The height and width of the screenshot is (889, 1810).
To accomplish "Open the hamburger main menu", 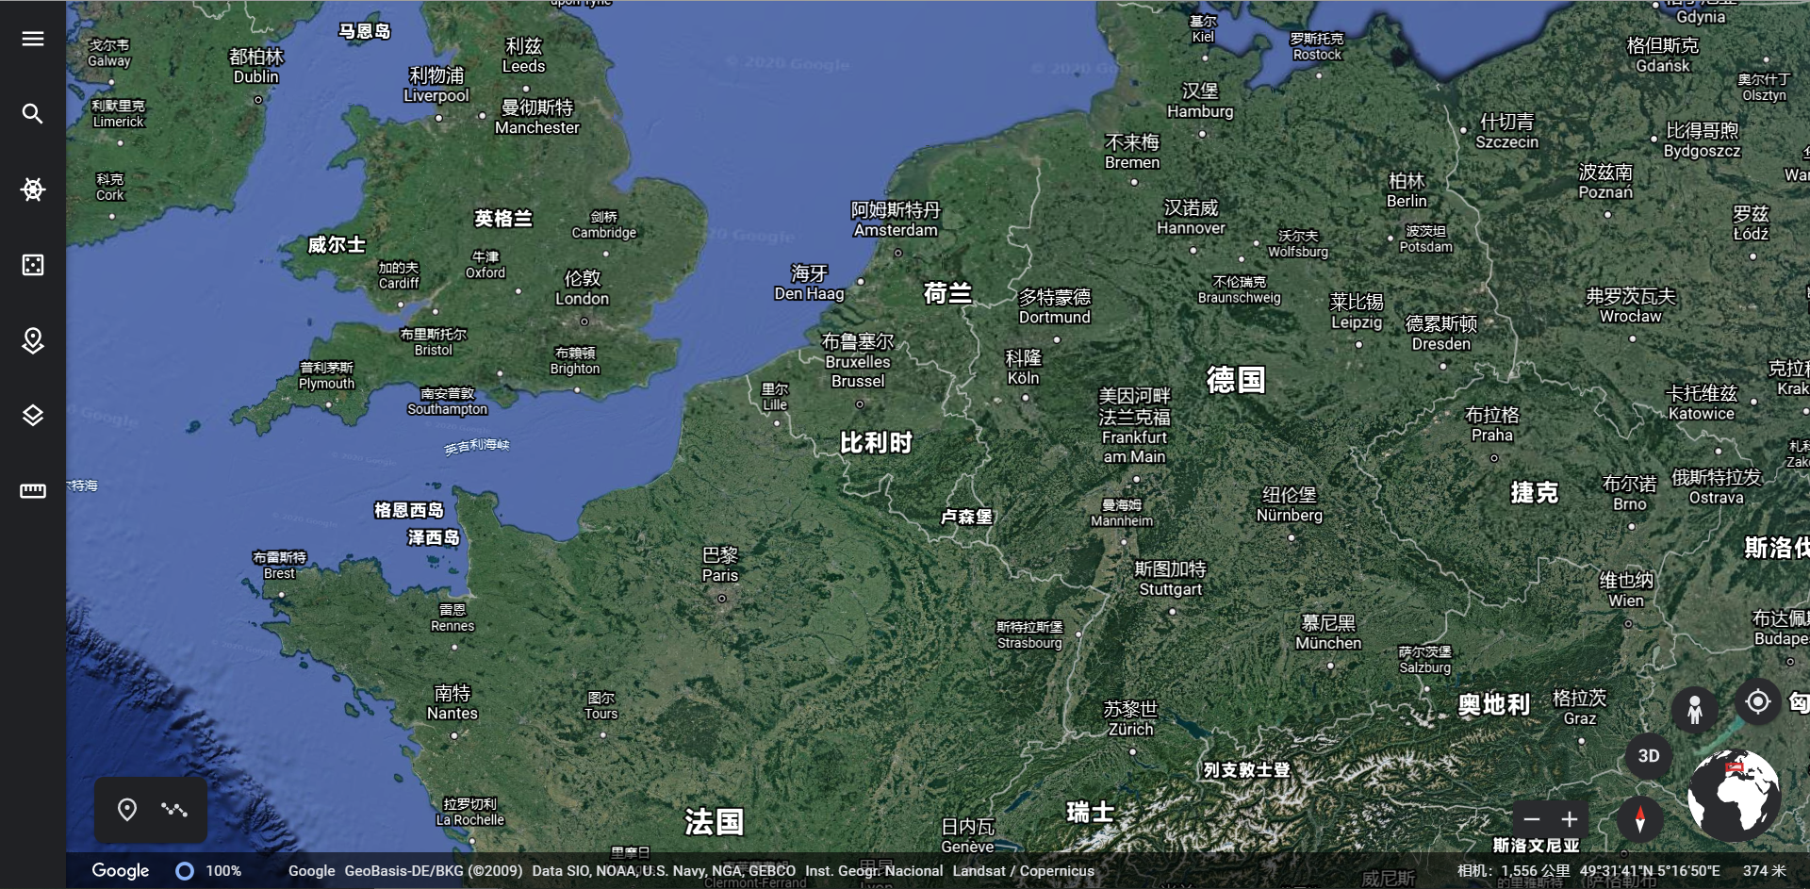I will point(33,39).
